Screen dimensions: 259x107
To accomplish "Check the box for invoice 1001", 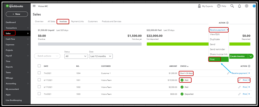I will point(39,80).
